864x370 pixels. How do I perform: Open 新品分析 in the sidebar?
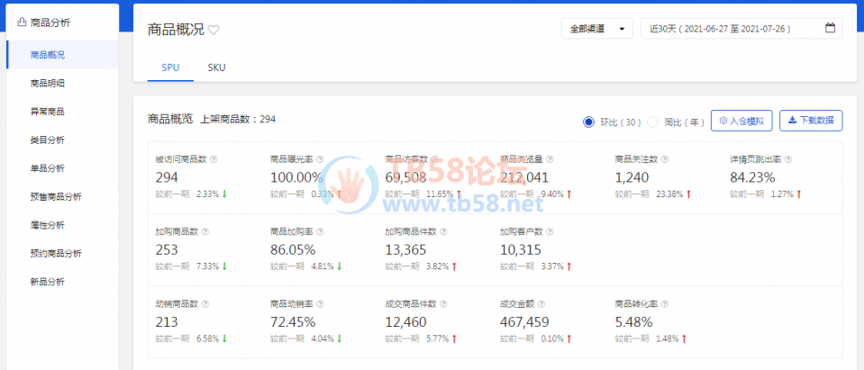point(48,282)
